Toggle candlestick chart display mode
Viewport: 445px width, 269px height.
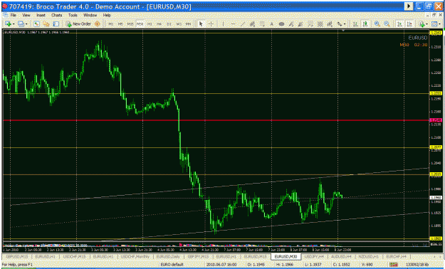365,24
